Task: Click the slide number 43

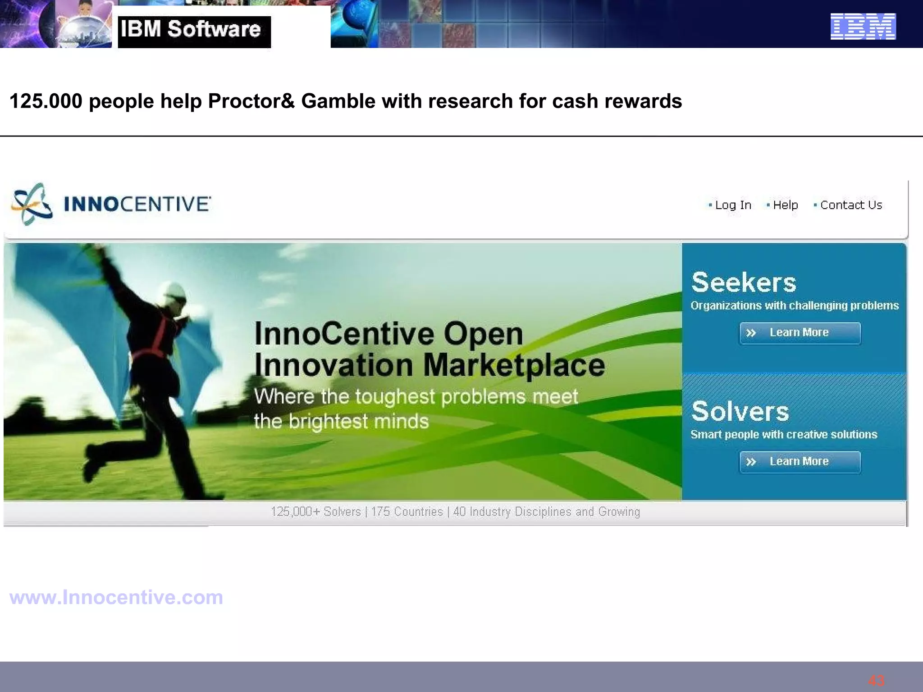Action: pyautogui.click(x=876, y=680)
